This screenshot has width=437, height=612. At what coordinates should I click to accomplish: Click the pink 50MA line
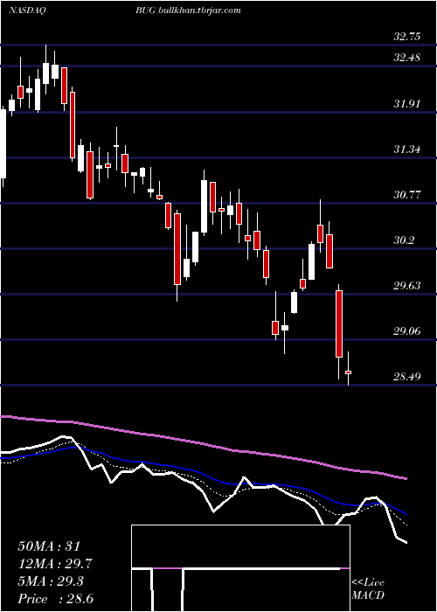(203, 444)
